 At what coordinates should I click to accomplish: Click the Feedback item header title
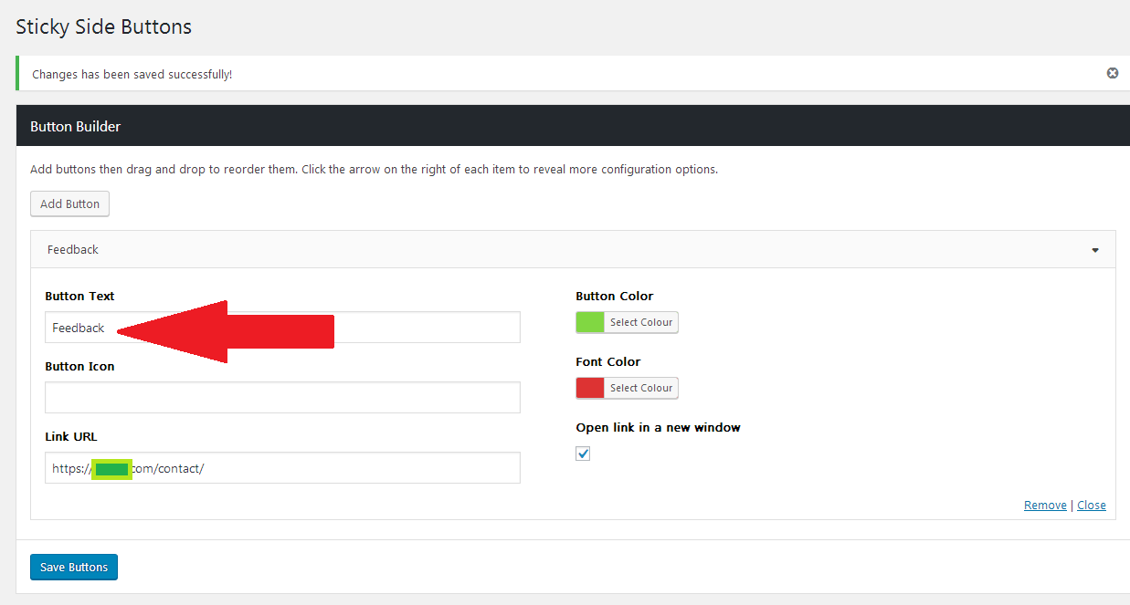(73, 249)
